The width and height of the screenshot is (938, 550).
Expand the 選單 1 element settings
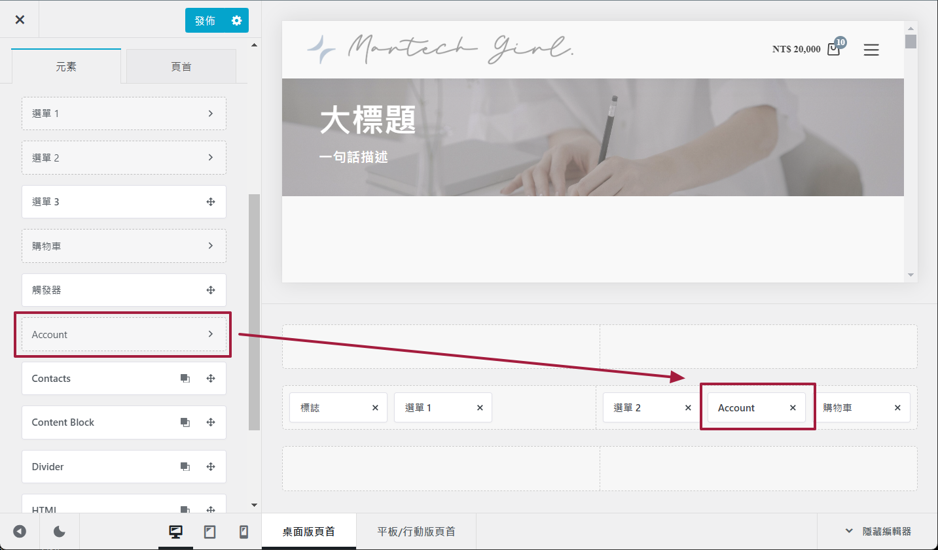[210, 114]
